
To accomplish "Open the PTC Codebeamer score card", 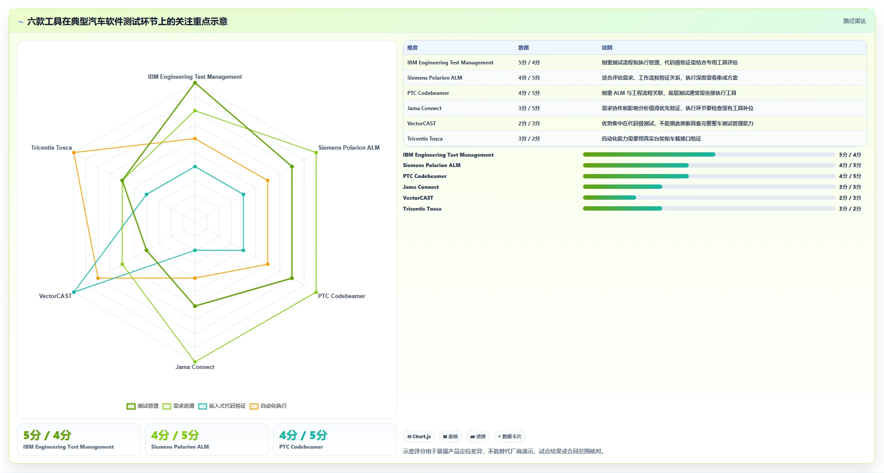I will coord(335,439).
